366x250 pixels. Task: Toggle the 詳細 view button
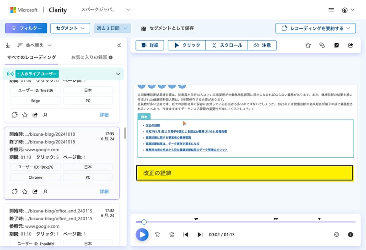(150, 45)
